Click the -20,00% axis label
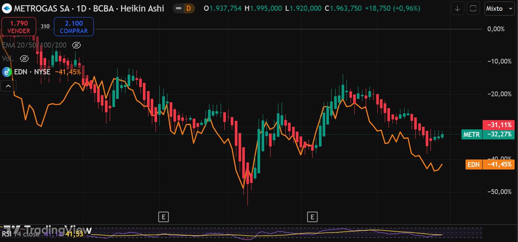Image resolution: width=518 pixels, height=242 pixels. [x=499, y=94]
